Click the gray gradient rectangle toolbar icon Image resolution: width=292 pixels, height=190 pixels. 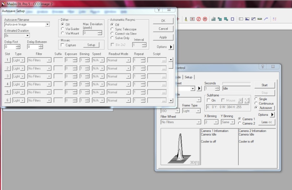pyautogui.click(x=241, y=19)
